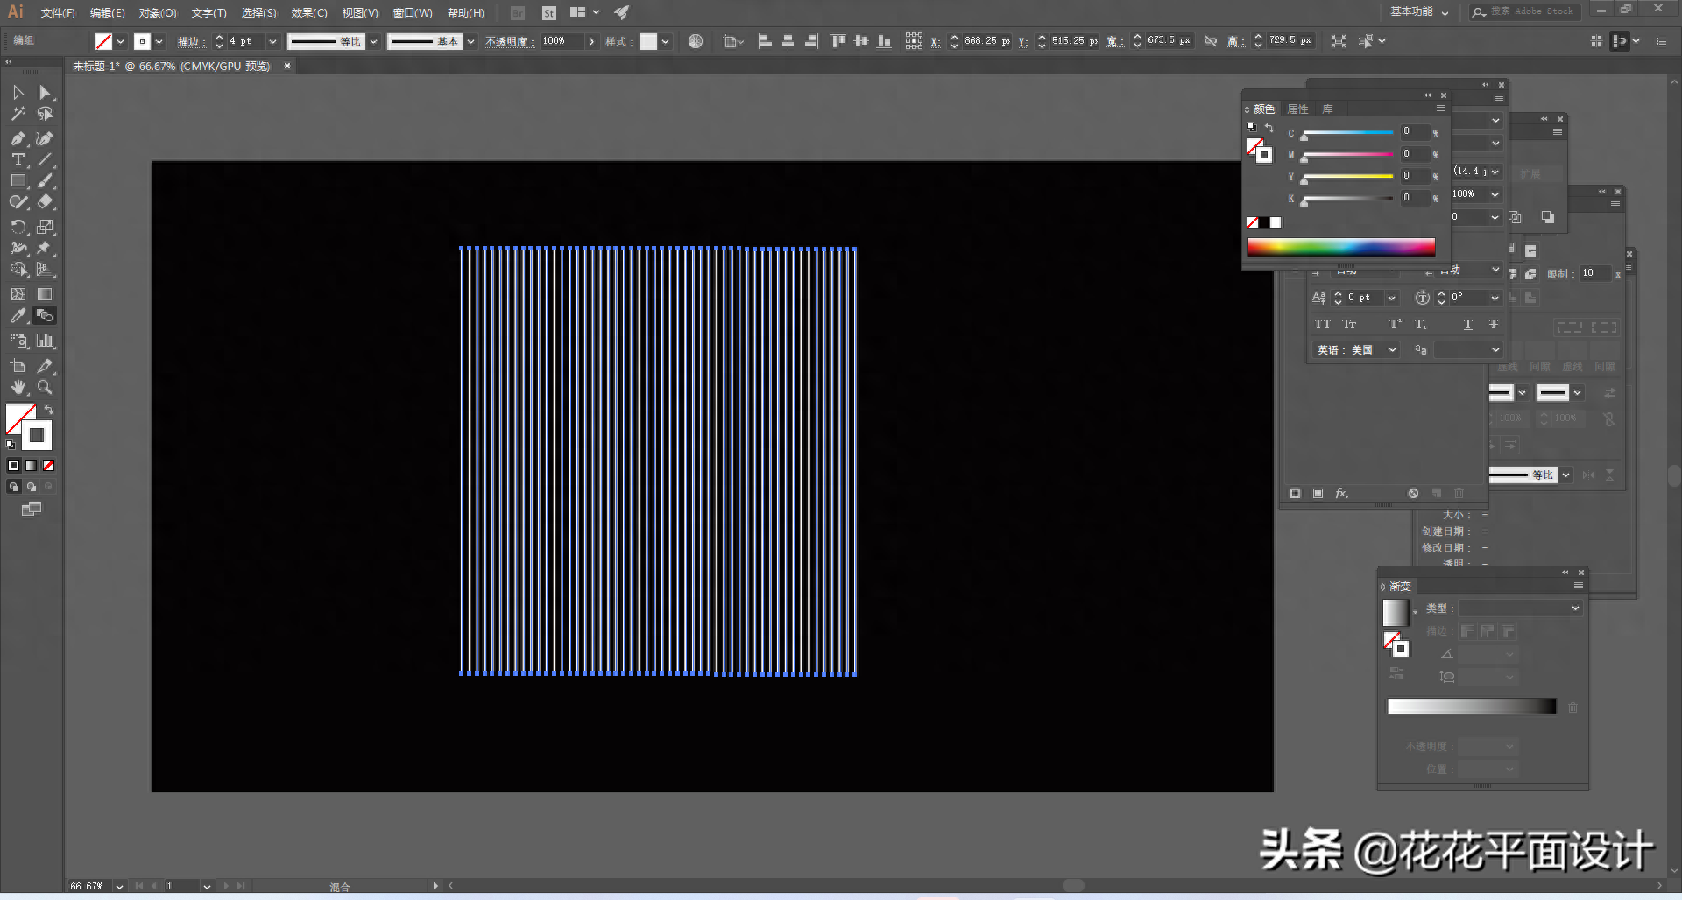Screen dimensions: 1682x900
Task: Pick the Pen tool in toolbar
Action: pos(18,138)
